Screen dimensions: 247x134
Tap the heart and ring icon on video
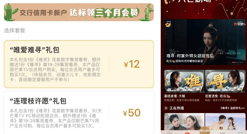coord(168,24)
